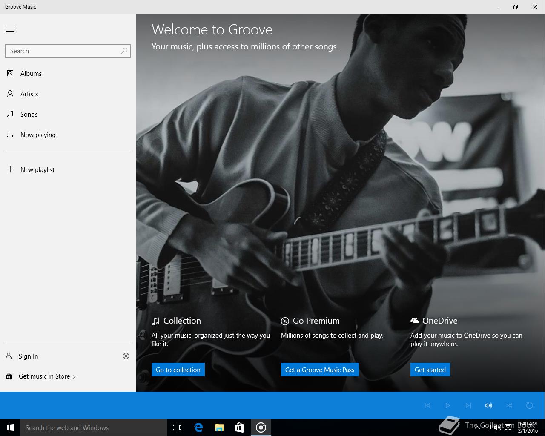
Task: Click the Go to collection button
Action: click(x=178, y=370)
